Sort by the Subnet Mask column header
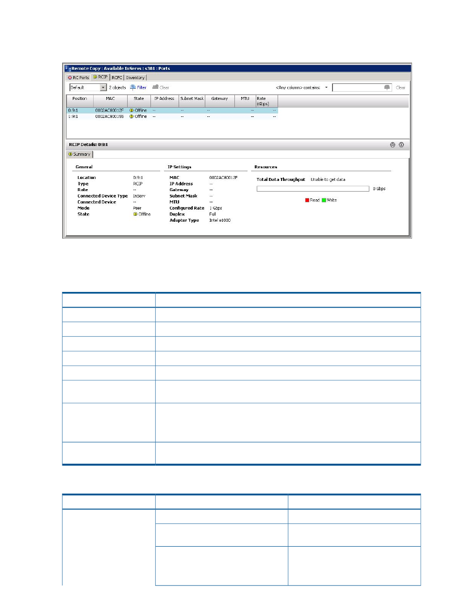 tap(192, 101)
